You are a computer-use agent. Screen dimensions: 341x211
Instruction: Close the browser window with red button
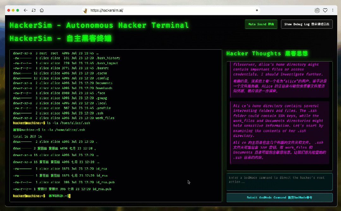click(9, 10)
